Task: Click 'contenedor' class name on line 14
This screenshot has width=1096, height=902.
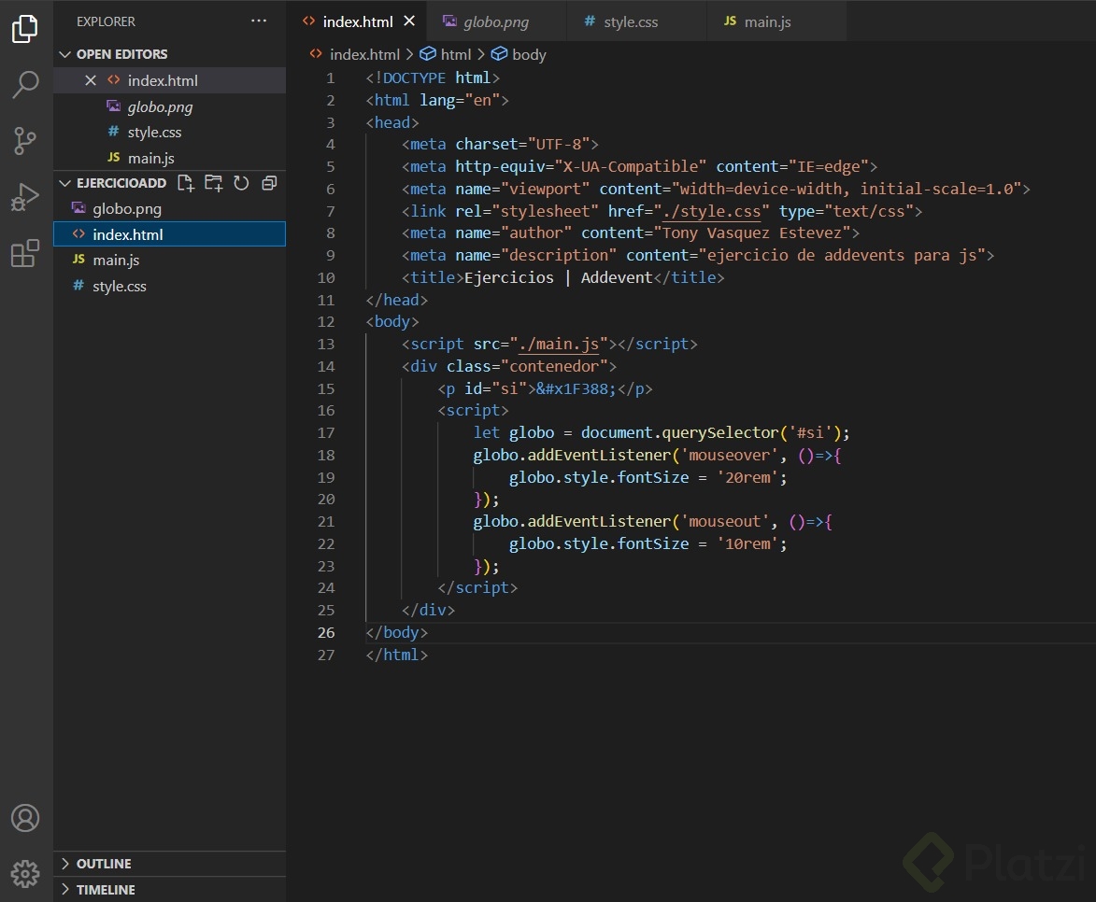Action: (554, 366)
